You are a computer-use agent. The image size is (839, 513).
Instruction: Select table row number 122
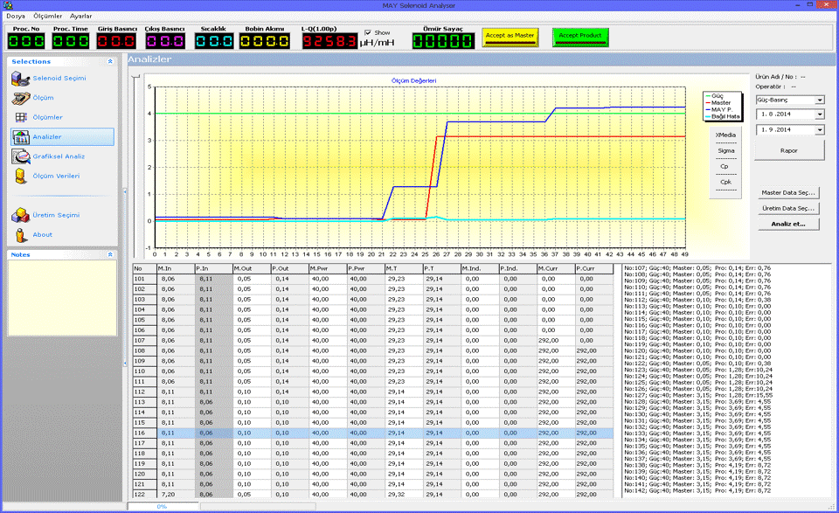pos(373,495)
